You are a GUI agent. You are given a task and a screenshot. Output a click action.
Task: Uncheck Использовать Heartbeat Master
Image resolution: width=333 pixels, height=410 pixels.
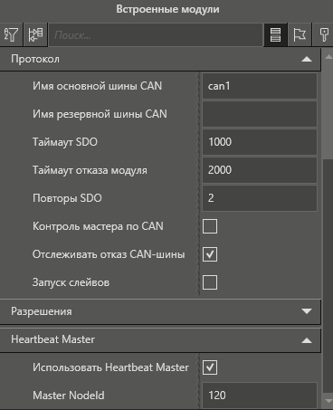click(210, 367)
